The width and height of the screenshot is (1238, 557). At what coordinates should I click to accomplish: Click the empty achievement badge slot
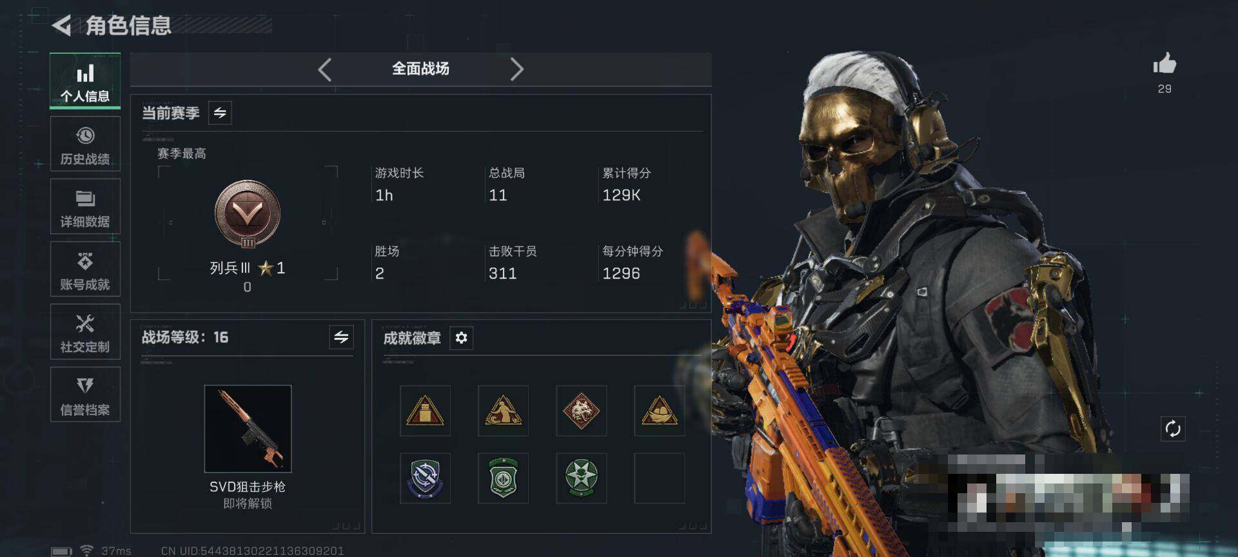(x=659, y=478)
